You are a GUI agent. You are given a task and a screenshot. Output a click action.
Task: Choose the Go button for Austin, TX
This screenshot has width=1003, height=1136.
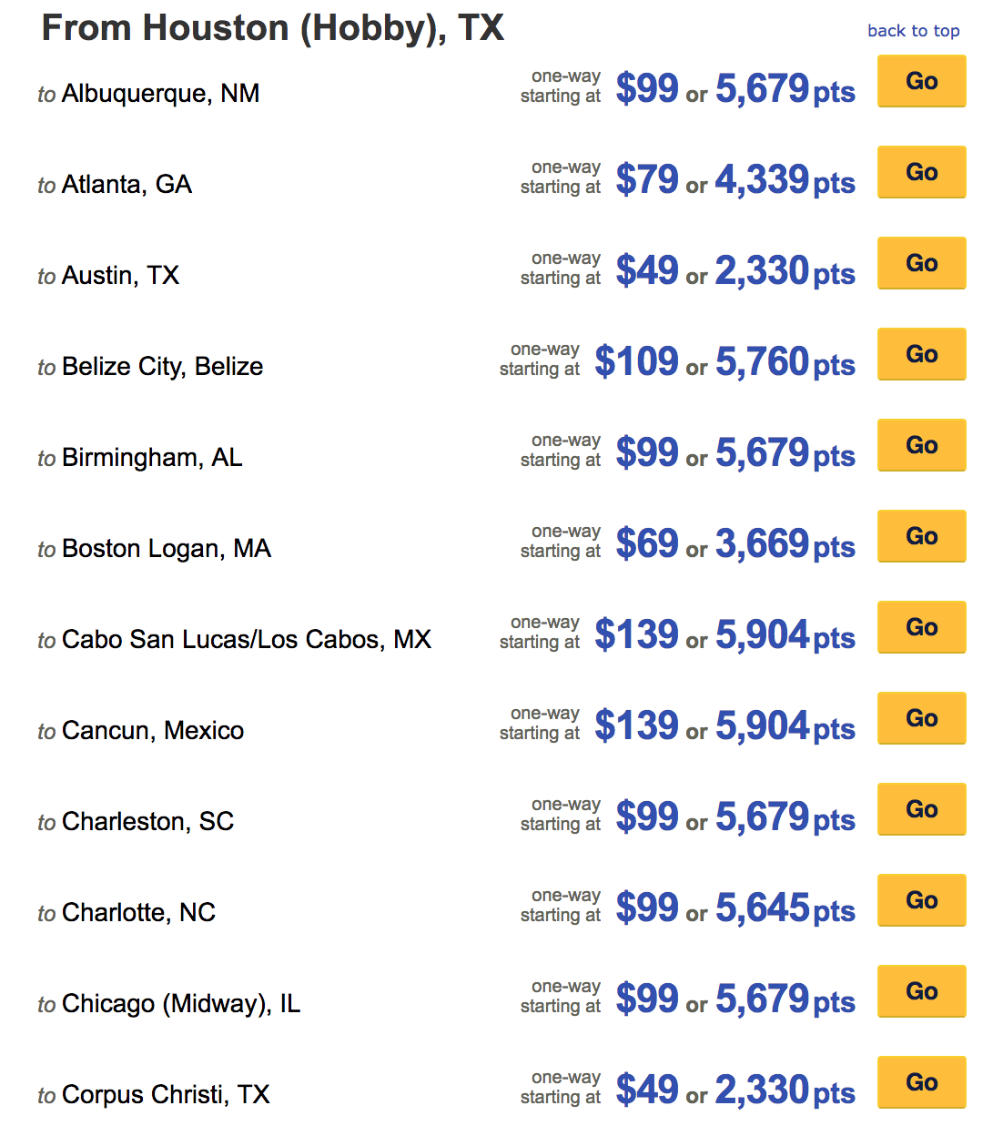point(921,263)
